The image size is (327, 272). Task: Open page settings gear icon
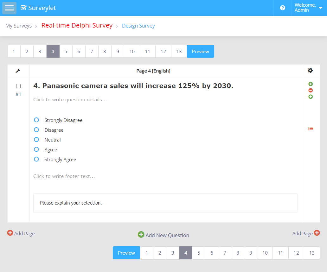pos(310,71)
